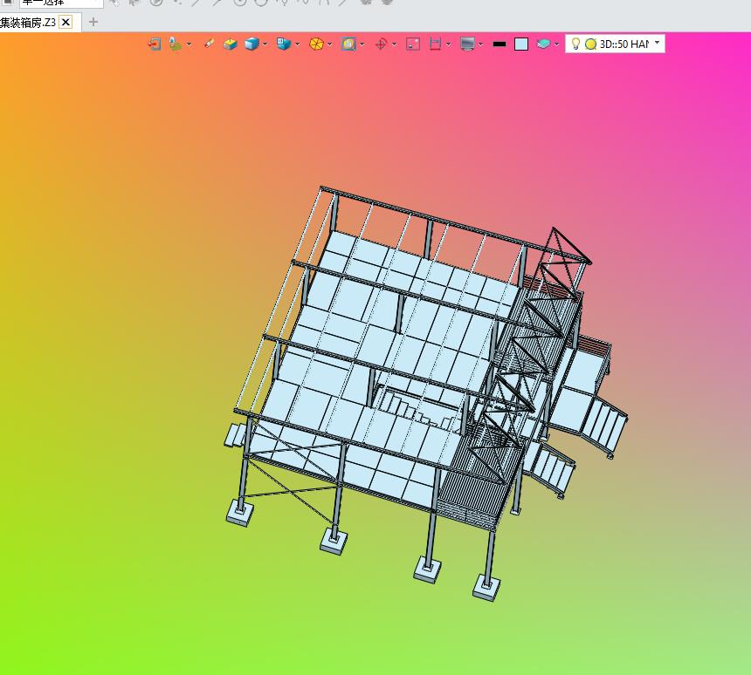This screenshot has width=751, height=675.
Task: Expand the blue cube display mode dropdown
Action: click(265, 44)
